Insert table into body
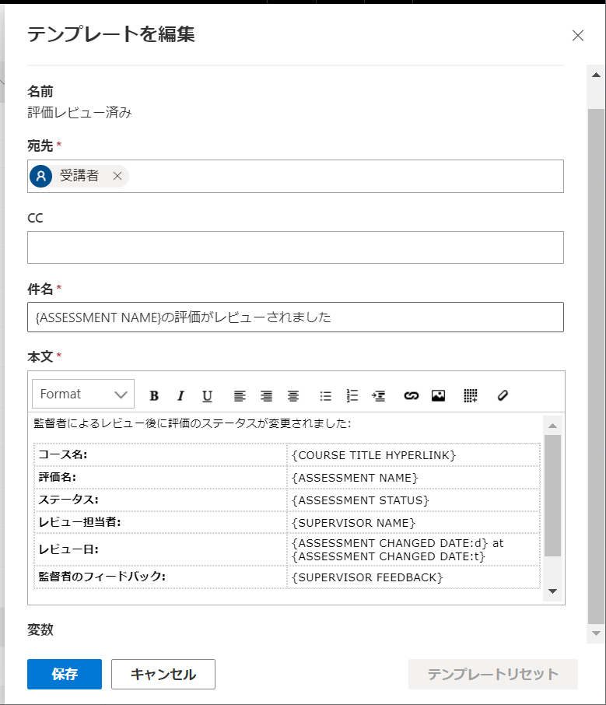Image resolution: width=606 pixels, height=705 pixels. [470, 395]
